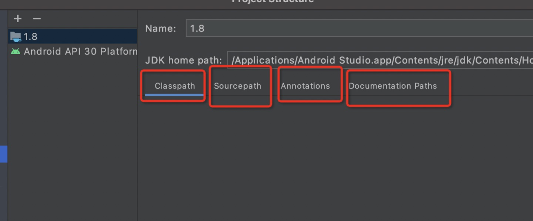
Task: Open the Annotations tab
Action: (x=305, y=86)
